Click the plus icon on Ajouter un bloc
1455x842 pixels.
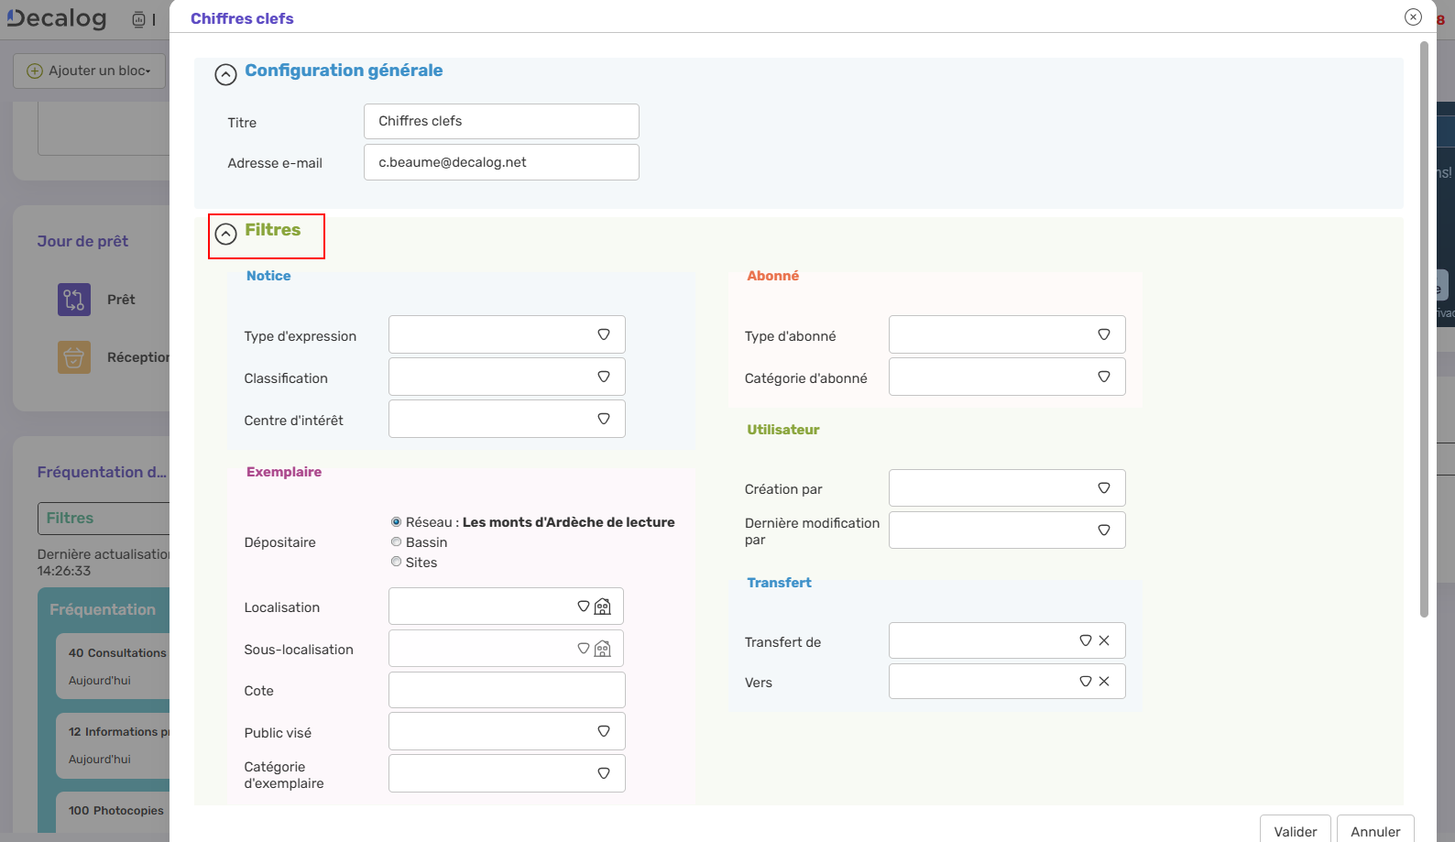35,71
